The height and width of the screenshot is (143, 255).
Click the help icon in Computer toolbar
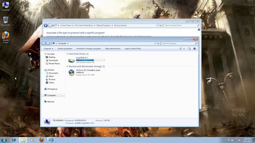point(194,48)
